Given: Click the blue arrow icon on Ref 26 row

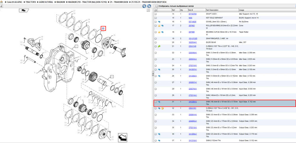Looking at the screenshot, I should point(159,76).
